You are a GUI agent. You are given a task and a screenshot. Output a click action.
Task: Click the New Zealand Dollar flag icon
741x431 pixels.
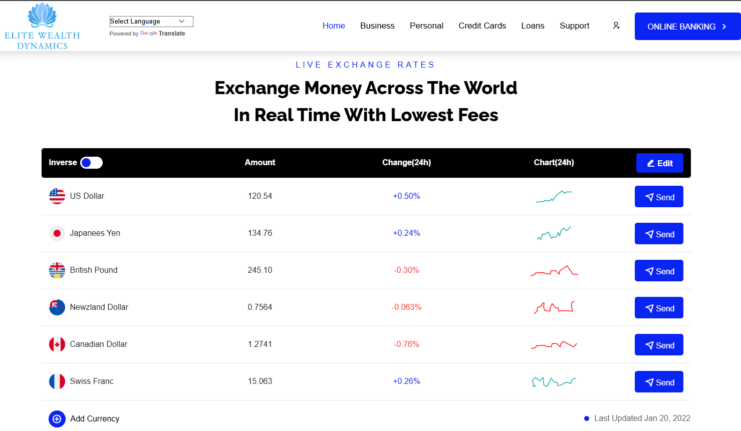point(57,307)
